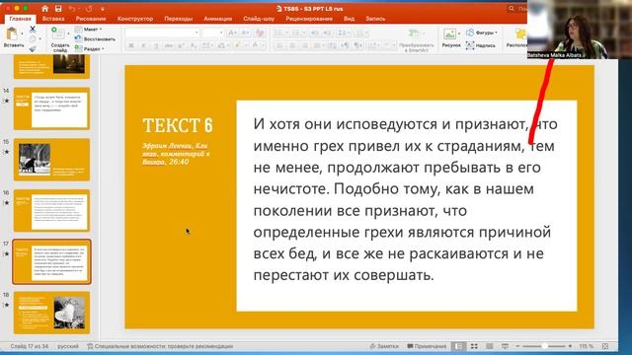Select slide 14 thumbnail
Screen dimensions: 632x355
[x=51, y=108]
